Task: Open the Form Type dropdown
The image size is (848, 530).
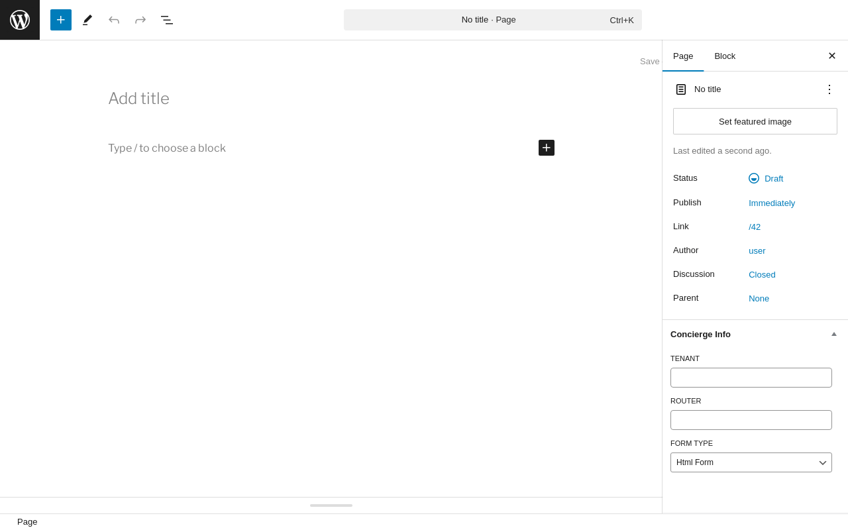Action: tap(751, 462)
